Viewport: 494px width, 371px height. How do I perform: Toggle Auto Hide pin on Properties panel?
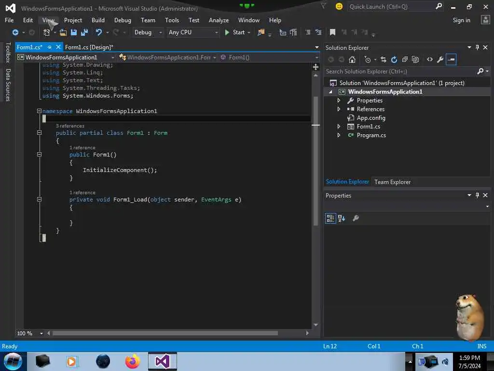pos(477,195)
